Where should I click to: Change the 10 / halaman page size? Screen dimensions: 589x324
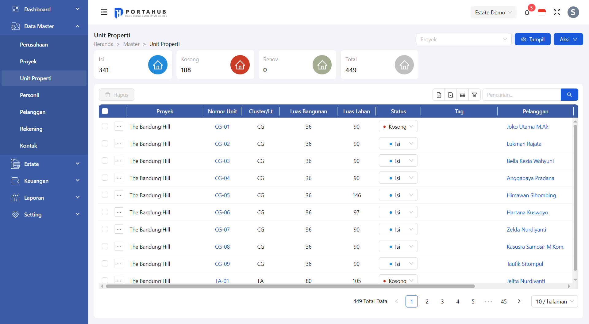554,301
